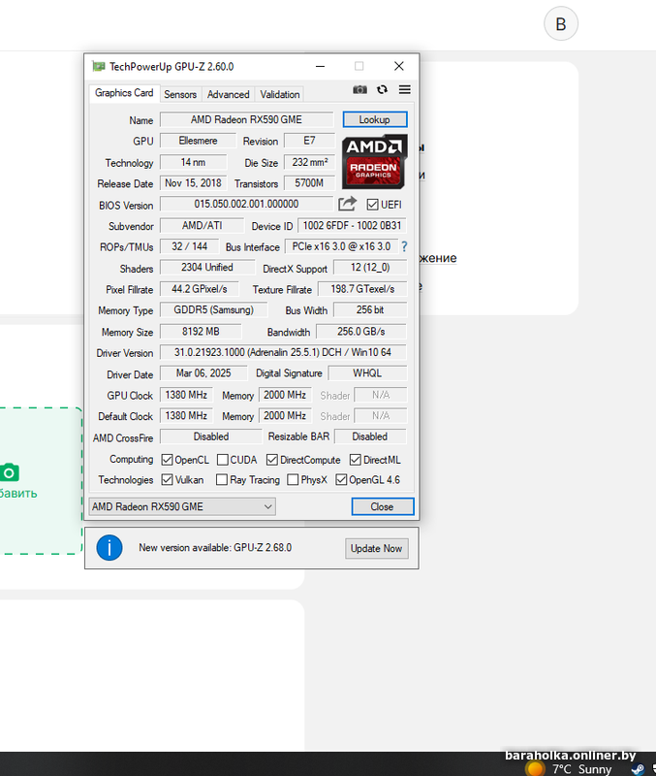Click the Close button at the bottom

pos(382,506)
